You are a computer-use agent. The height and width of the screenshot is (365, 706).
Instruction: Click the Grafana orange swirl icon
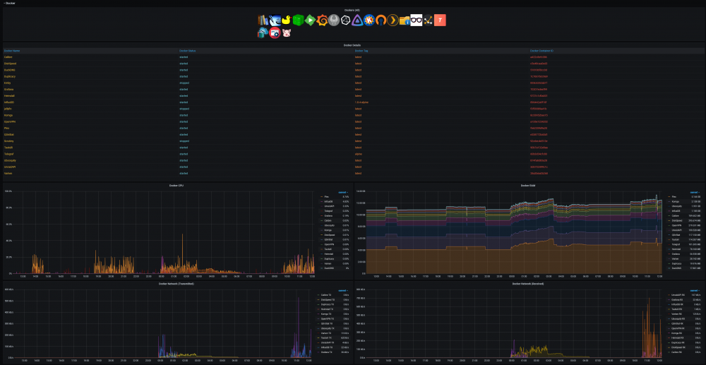(x=321, y=20)
